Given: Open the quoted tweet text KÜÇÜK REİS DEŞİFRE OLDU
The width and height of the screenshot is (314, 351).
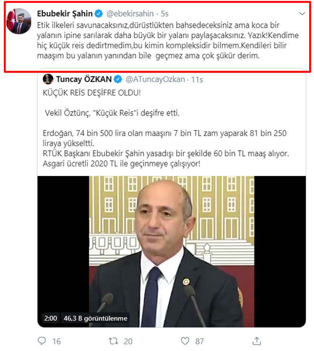Looking at the screenshot, I should [92, 93].
